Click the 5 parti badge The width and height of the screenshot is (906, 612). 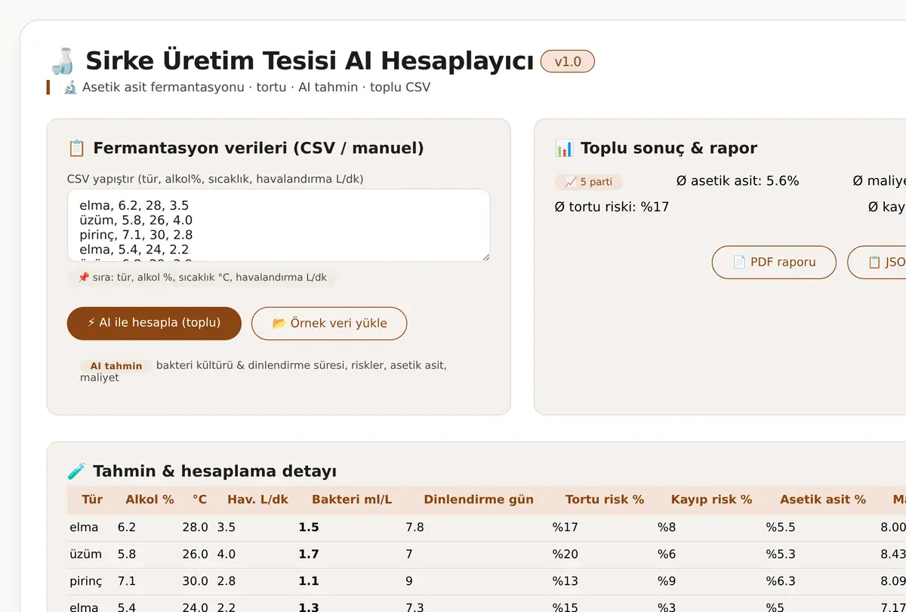tap(589, 182)
